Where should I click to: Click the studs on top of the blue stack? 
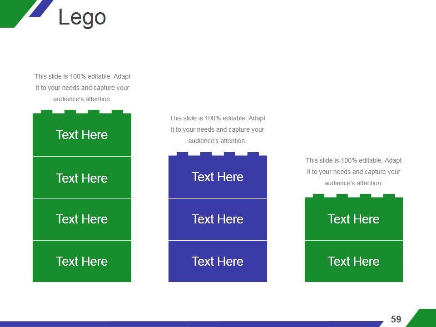(218, 154)
